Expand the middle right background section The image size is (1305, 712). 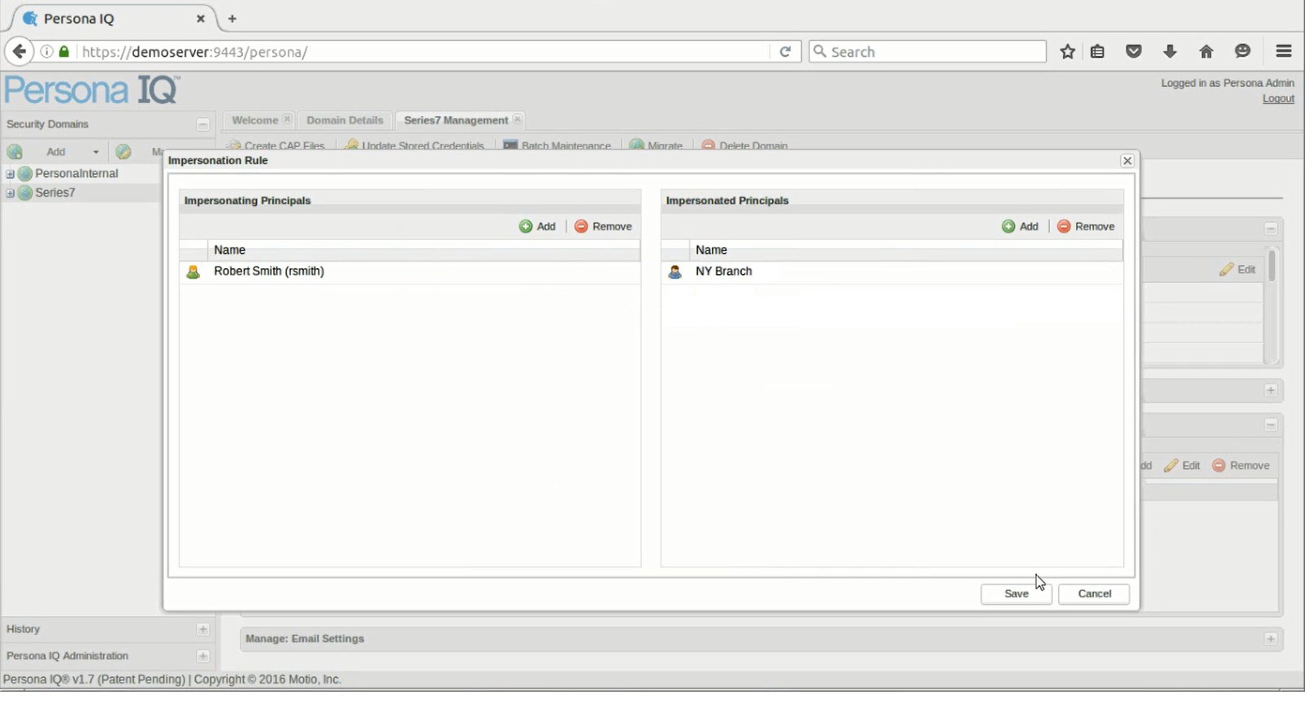click(1271, 391)
